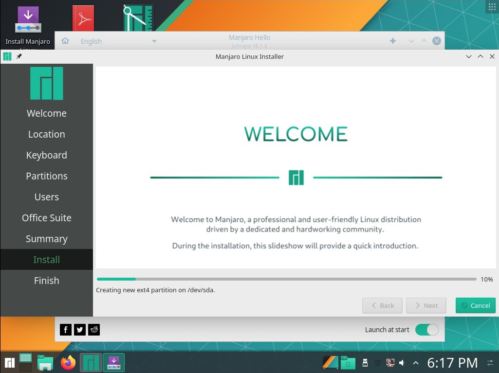Click the large Manjaro logo in sidebar
499x373 pixels.
click(46, 83)
